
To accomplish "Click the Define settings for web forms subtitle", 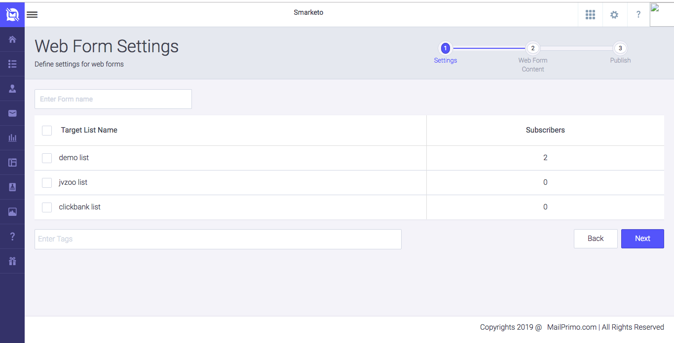I will [x=79, y=64].
